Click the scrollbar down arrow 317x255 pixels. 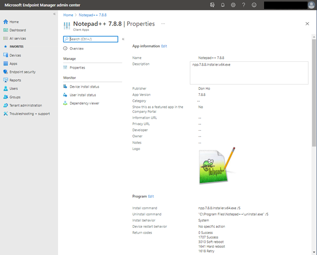(314, 252)
